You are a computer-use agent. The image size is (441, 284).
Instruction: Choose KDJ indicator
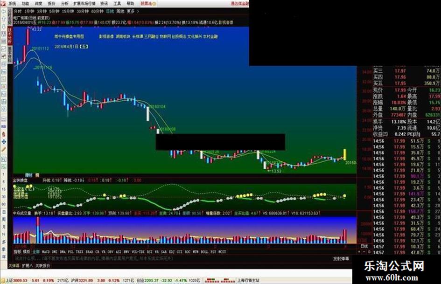171,252
